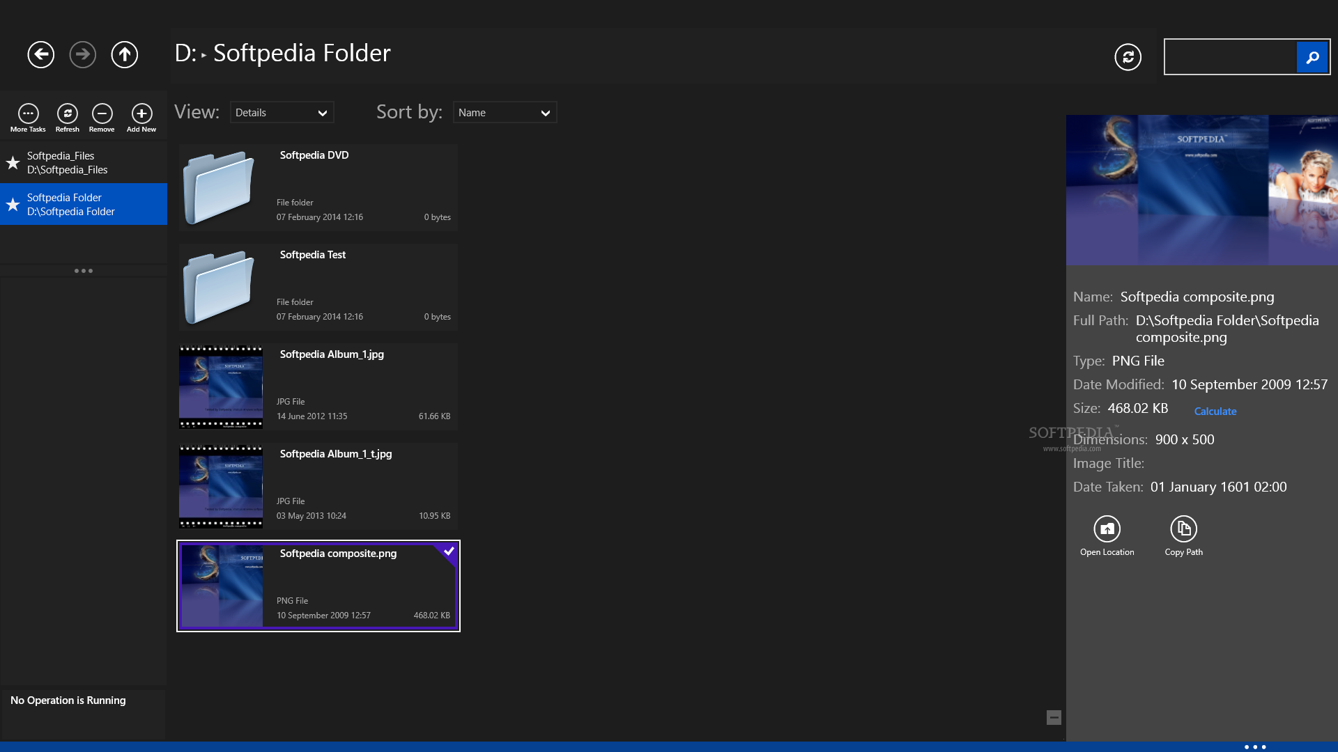Click the full path value in details pane
The image size is (1338, 752).
point(1227,329)
